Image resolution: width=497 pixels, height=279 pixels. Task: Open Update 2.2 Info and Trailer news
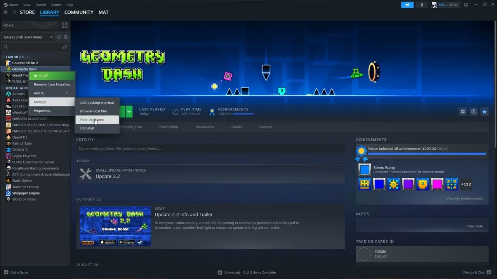[x=184, y=215]
